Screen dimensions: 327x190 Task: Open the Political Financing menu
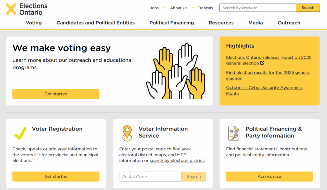[171, 23]
